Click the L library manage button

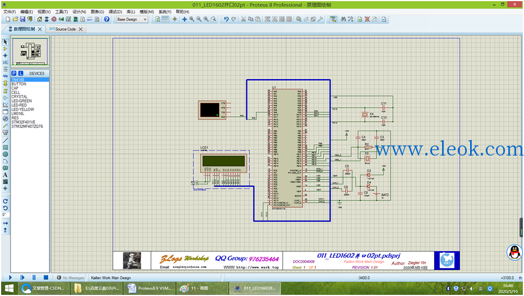pyautogui.click(x=21, y=73)
